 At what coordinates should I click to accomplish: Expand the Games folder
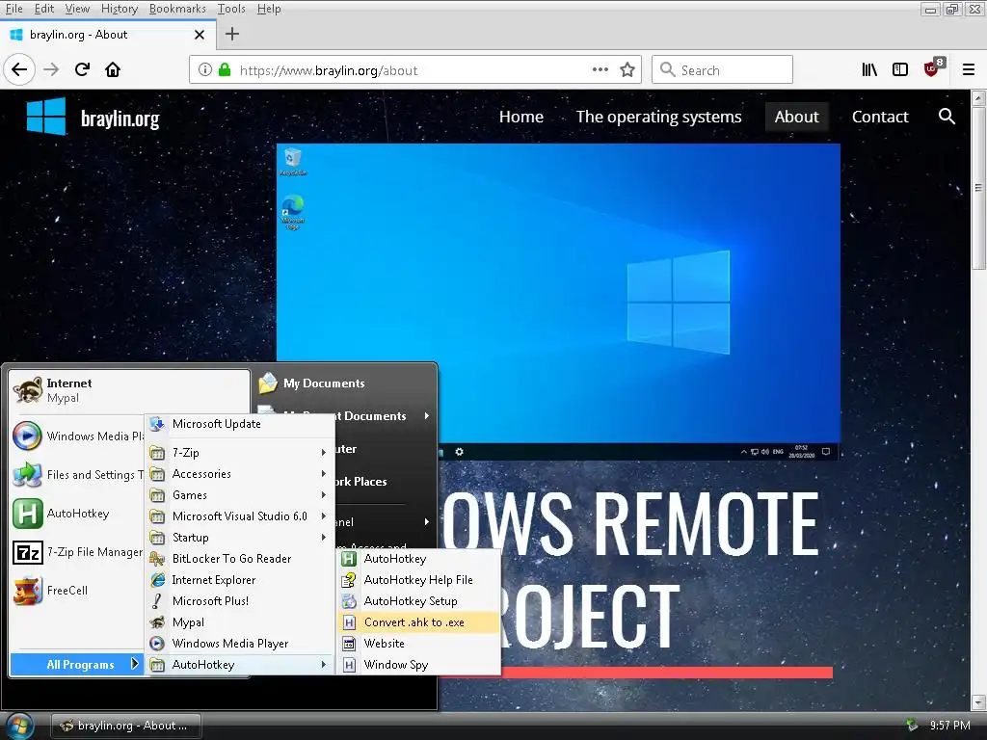click(x=239, y=495)
